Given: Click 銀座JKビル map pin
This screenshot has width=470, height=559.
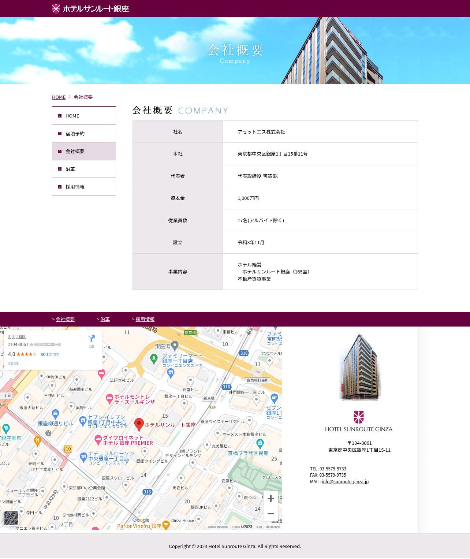Looking at the screenshot, I should pos(216,507).
